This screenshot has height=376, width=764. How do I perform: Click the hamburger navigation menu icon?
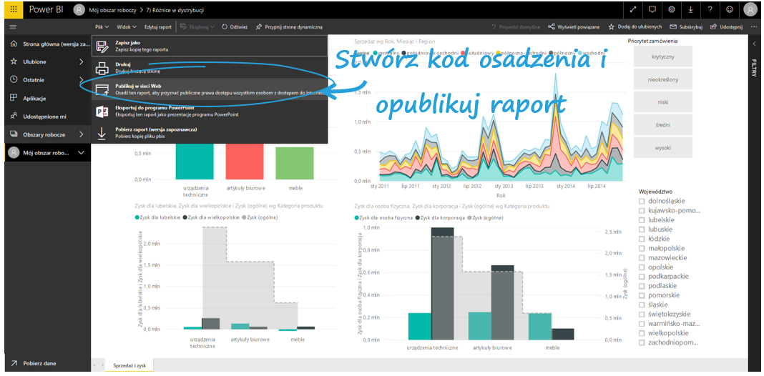(13, 26)
